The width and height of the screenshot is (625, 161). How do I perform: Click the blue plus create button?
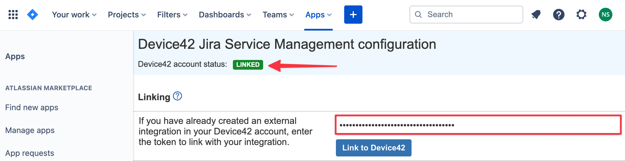(353, 15)
